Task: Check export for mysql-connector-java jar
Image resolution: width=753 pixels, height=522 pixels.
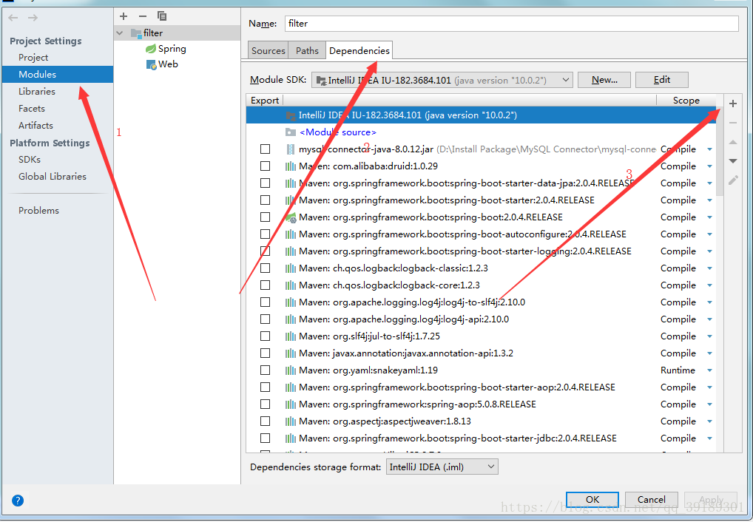Action: (x=265, y=149)
